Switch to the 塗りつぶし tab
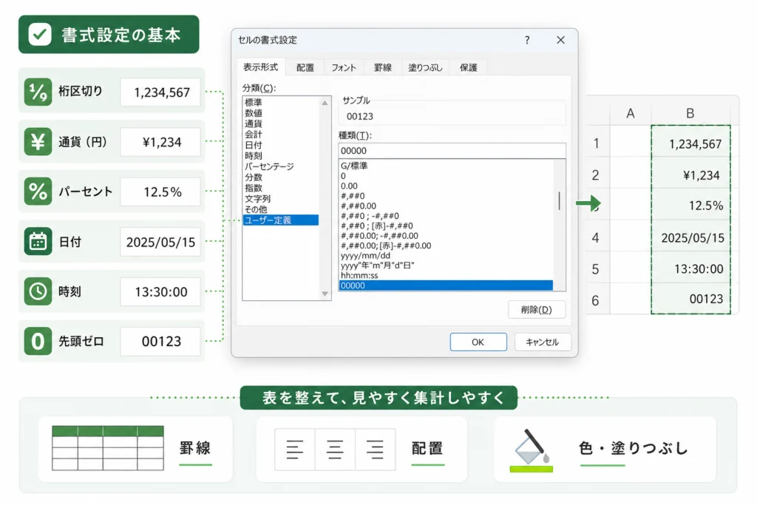The height and width of the screenshot is (505, 757). point(425,67)
